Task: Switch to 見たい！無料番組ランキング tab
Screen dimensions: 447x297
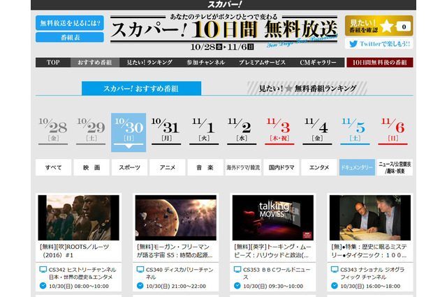Action: 300,89
